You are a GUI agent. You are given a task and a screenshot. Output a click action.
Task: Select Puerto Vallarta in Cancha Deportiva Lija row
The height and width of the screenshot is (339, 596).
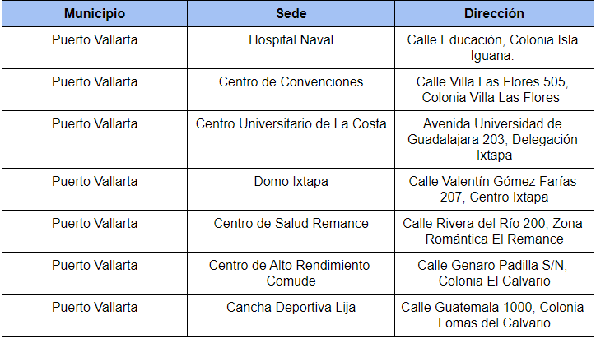click(x=95, y=307)
